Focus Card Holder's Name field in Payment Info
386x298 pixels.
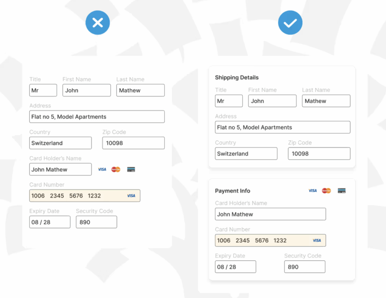[270, 214]
